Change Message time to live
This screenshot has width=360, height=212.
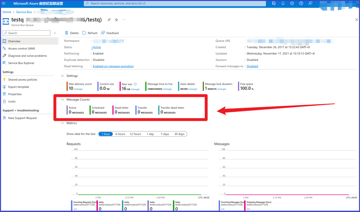click(167, 89)
